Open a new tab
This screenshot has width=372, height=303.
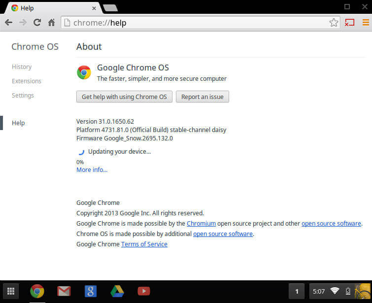coord(110,8)
